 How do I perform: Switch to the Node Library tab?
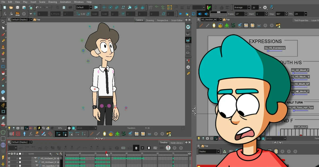(177, 143)
